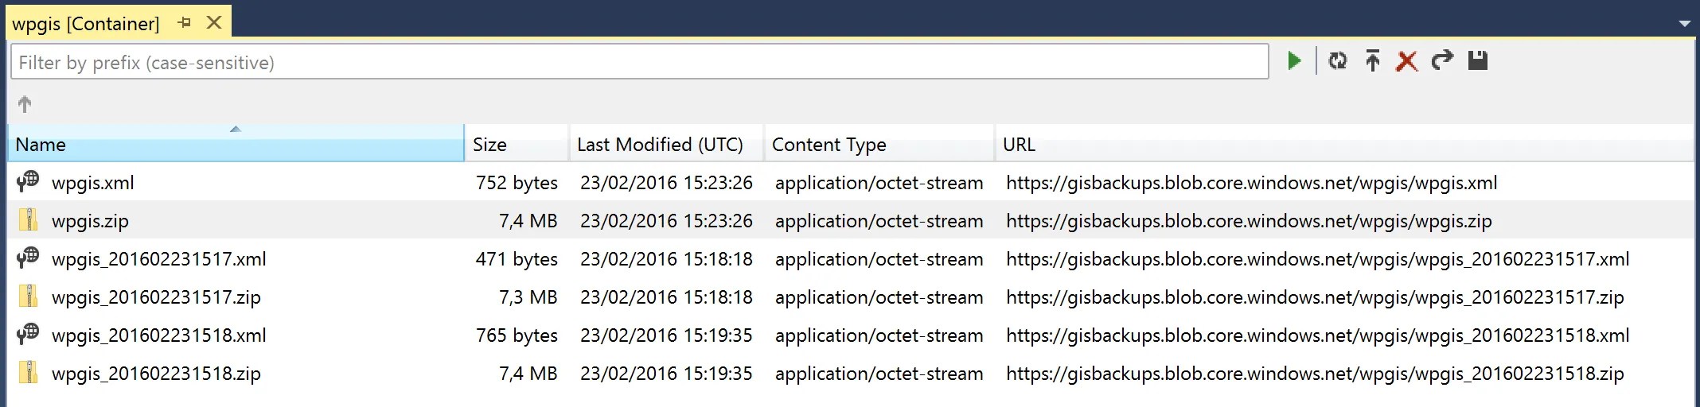Sort by Last Modified (UTC) column

point(666,144)
